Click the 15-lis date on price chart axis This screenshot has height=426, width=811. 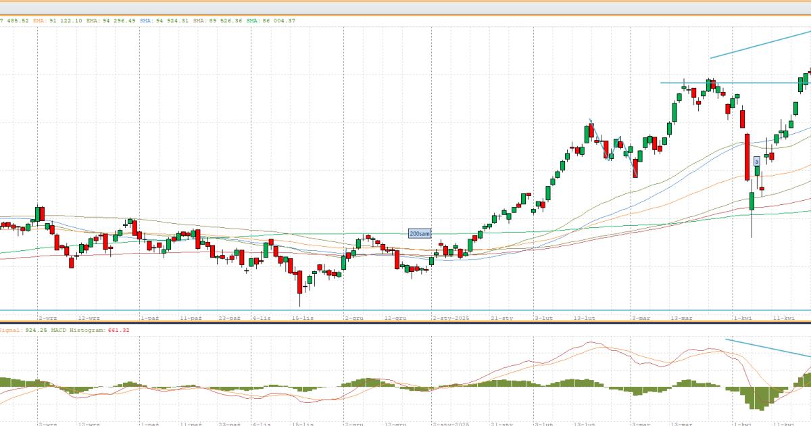click(302, 317)
